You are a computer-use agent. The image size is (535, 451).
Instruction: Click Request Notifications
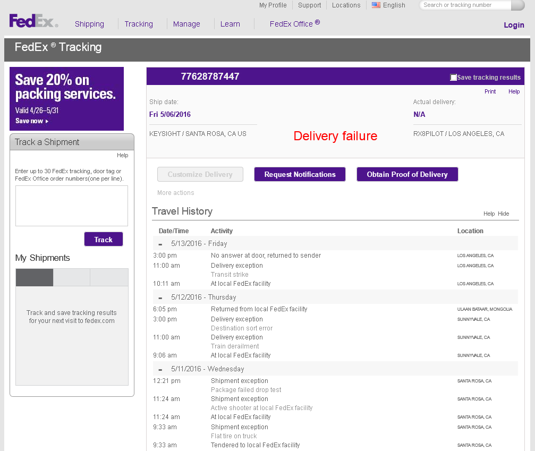point(300,174)
